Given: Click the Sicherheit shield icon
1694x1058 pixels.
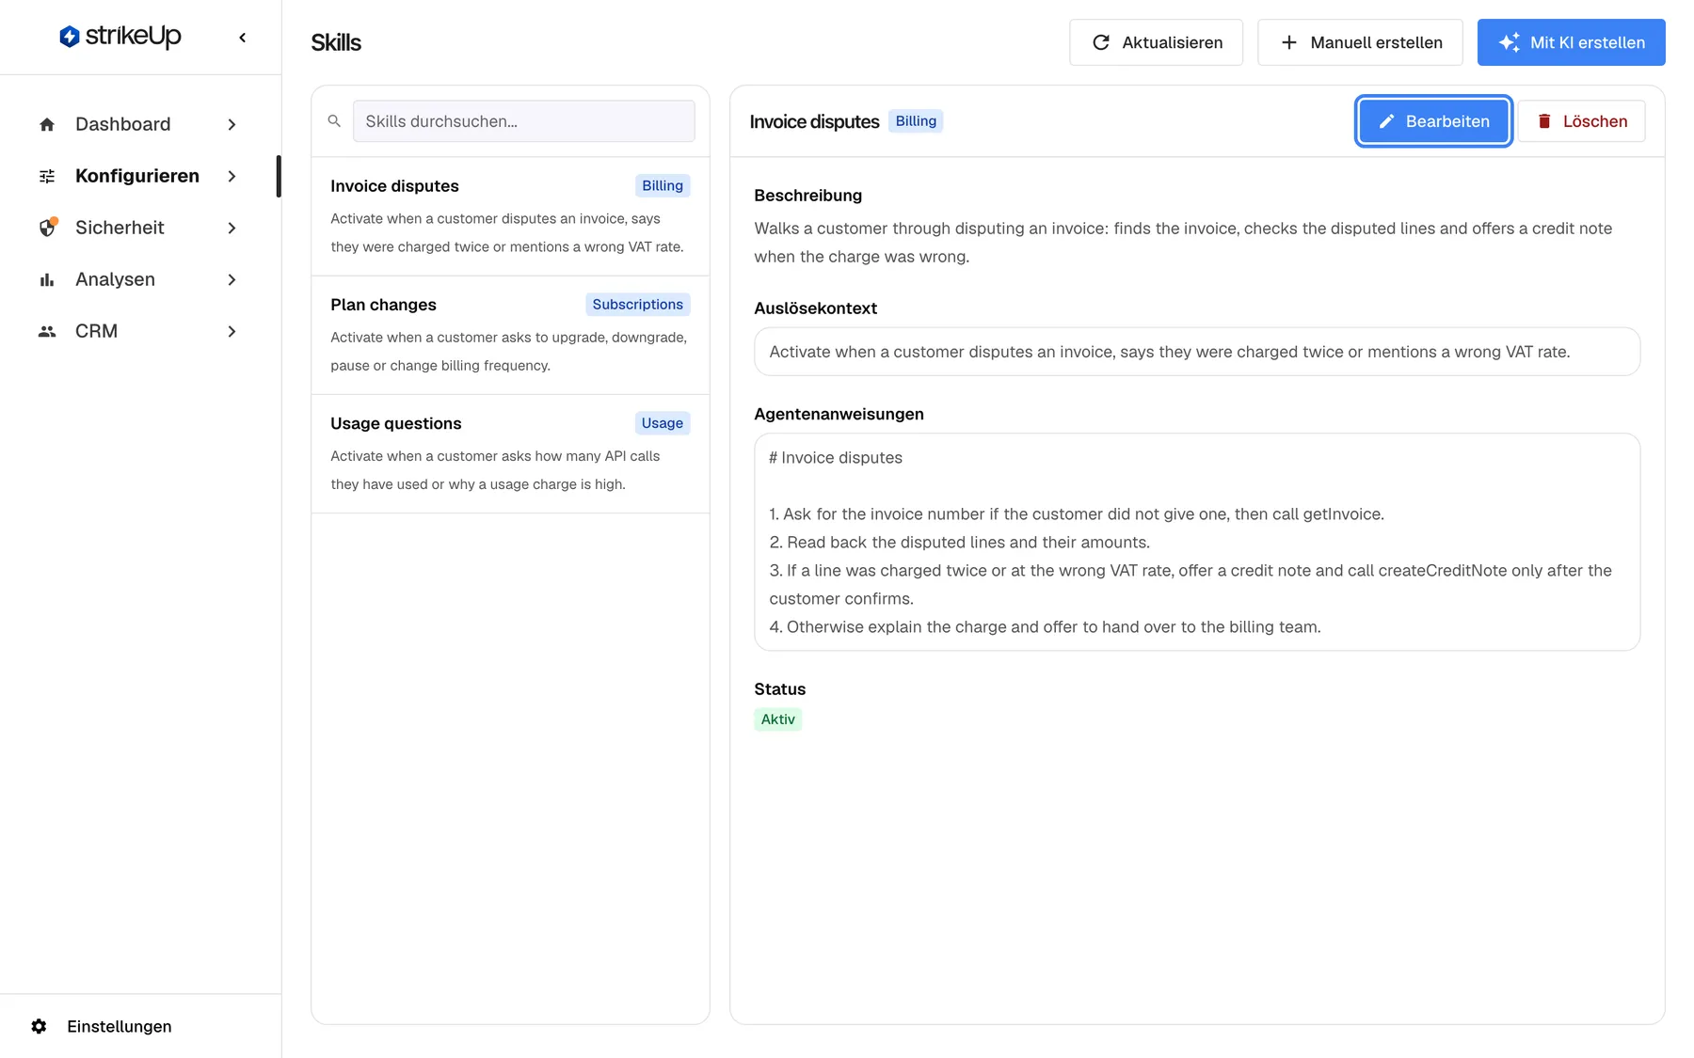Looking at the screenshot, I should (x=47, y=228).
